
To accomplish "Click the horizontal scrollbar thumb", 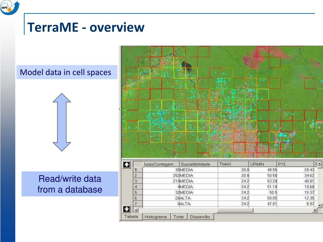I will tap(235, 210).
